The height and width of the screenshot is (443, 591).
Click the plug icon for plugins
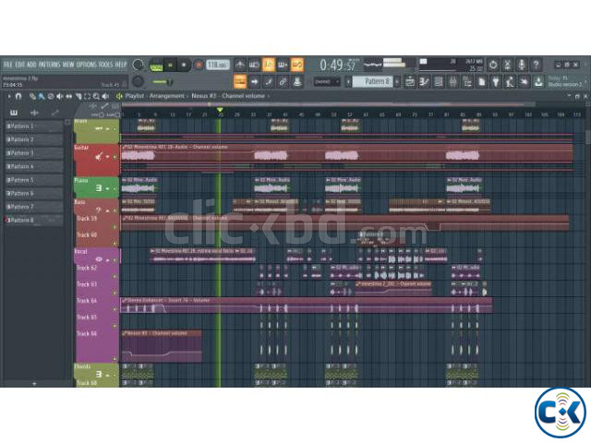(496, 81)
